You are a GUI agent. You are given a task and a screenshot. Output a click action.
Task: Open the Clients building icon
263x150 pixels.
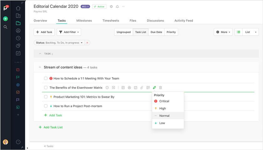[x=18, y=16]
